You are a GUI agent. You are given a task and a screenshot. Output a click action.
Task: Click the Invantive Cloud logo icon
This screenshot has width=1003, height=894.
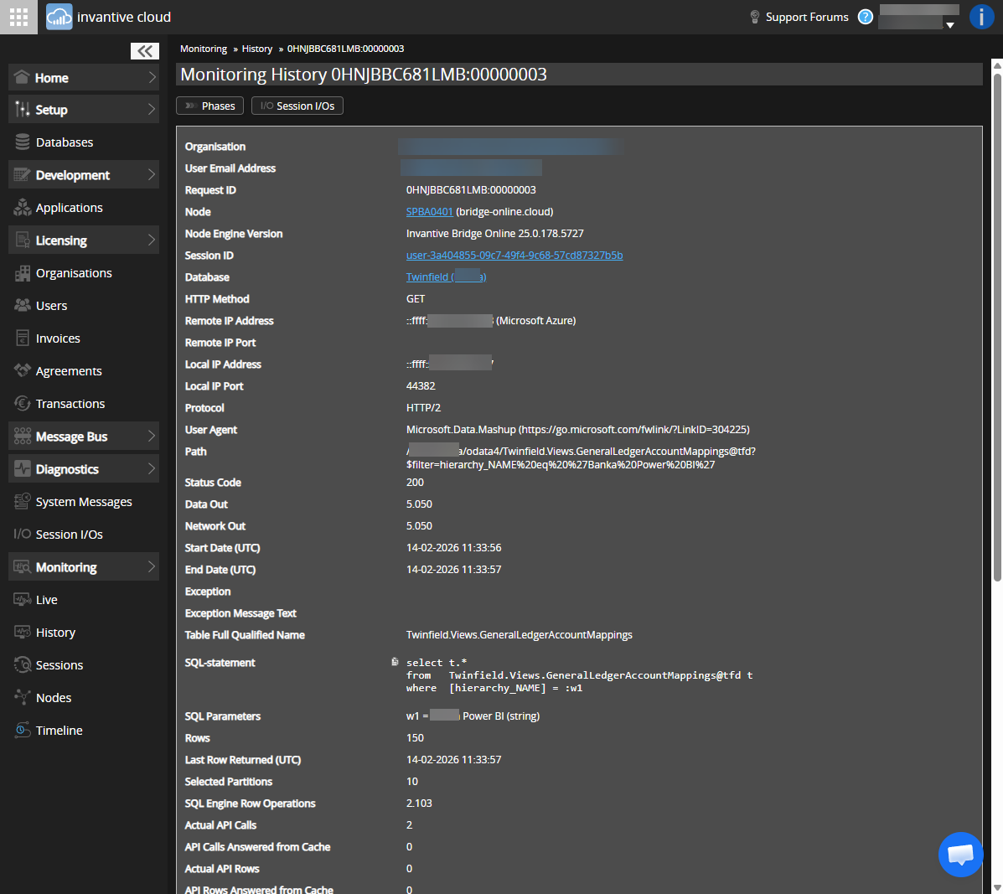59,17
